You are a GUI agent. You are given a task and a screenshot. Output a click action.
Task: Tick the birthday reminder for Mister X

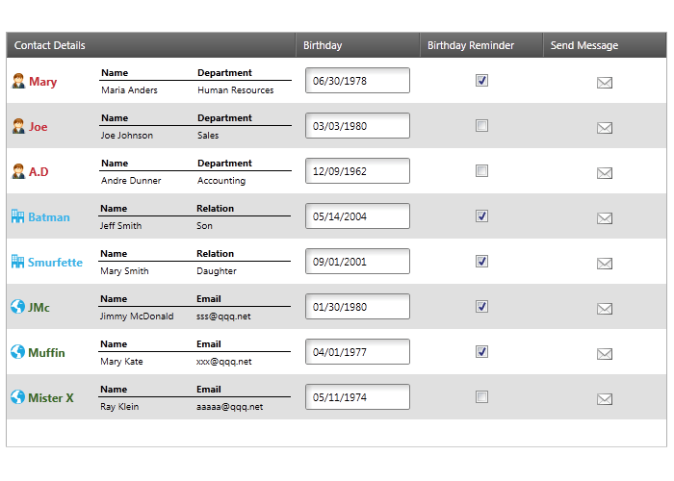482,397
